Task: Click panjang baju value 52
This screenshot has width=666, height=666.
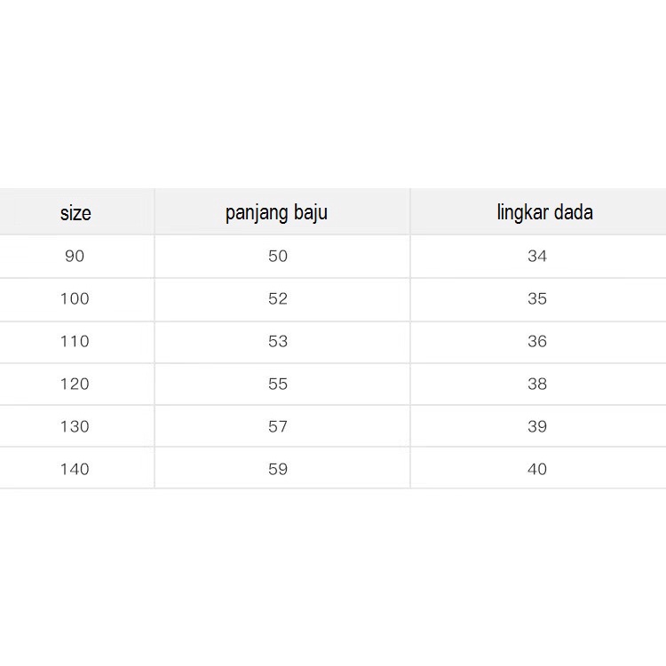Action: click(278, 298)
